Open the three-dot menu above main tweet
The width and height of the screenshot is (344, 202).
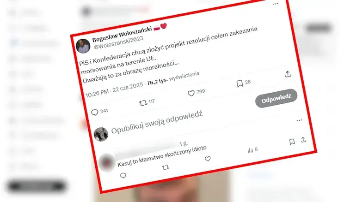pos(276,4)
